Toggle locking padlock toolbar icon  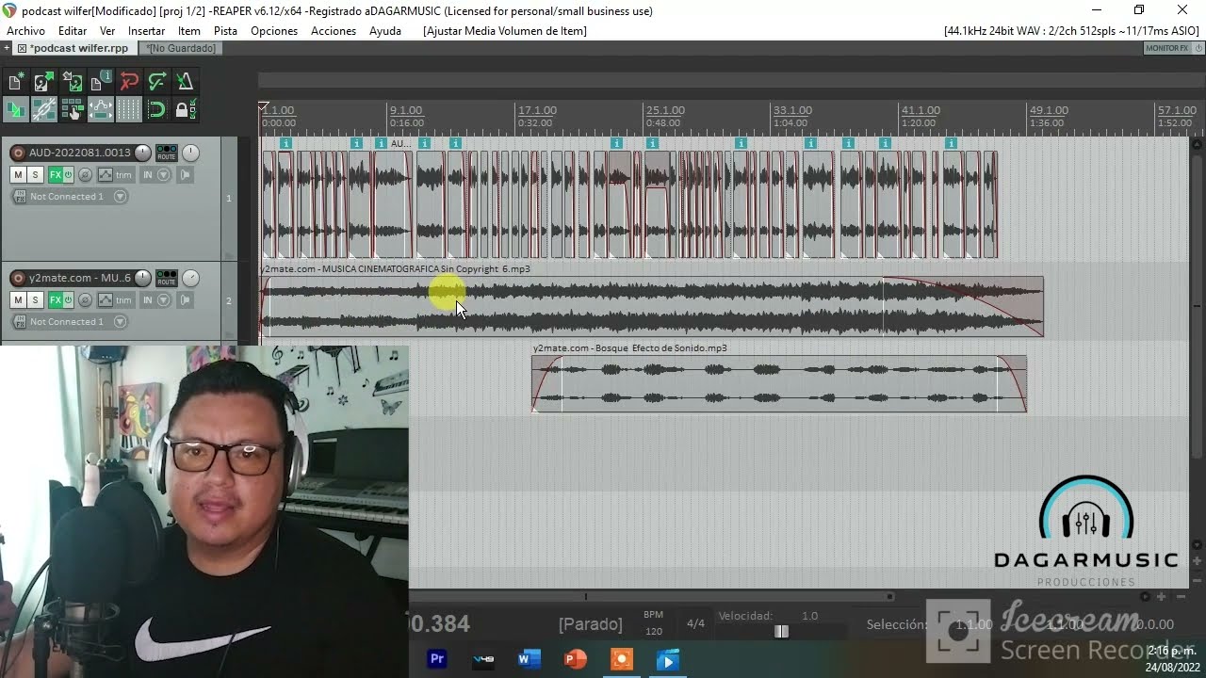point(186,109)
